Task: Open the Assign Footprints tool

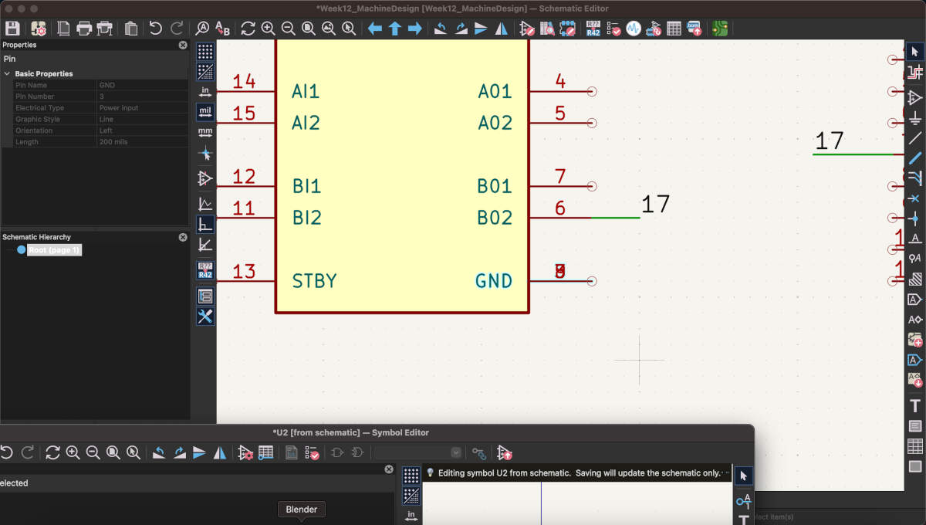Action: pos(654,29)
